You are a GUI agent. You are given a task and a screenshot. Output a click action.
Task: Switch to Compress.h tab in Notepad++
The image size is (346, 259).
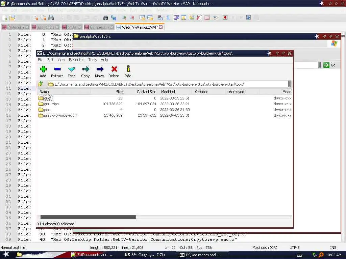[99, 27]
